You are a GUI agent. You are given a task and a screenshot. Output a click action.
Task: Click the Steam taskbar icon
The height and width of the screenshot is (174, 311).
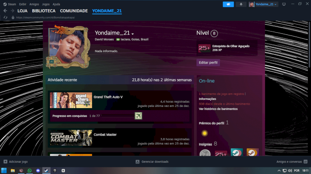point(46,171)
